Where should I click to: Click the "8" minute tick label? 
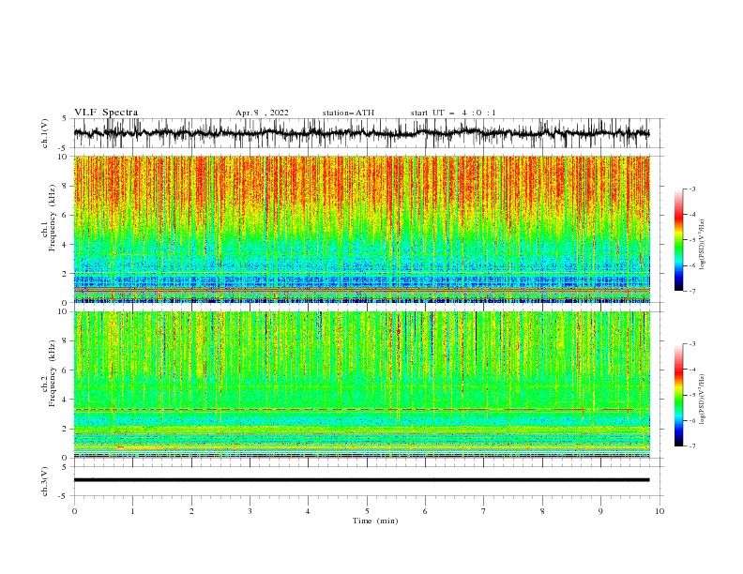542,511
